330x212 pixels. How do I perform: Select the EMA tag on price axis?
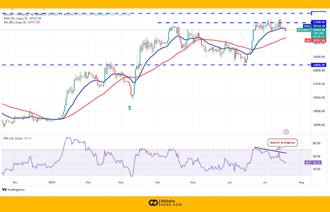tap(307, 26)
